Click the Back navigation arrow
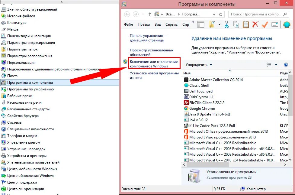The width and height of the screenshot is (295, 195). 127,14
